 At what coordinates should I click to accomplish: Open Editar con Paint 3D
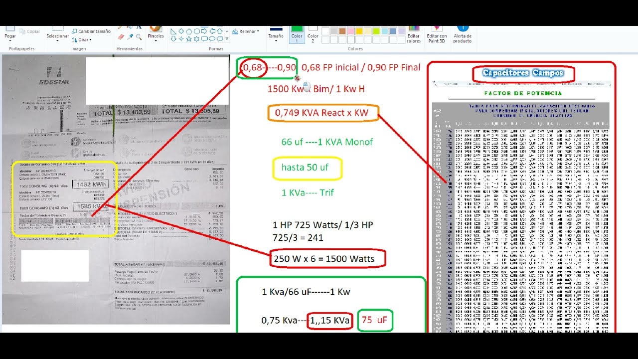[x=437, y=34]
